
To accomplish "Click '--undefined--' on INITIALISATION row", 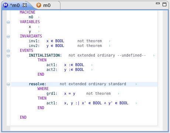I will coord(132,55).
